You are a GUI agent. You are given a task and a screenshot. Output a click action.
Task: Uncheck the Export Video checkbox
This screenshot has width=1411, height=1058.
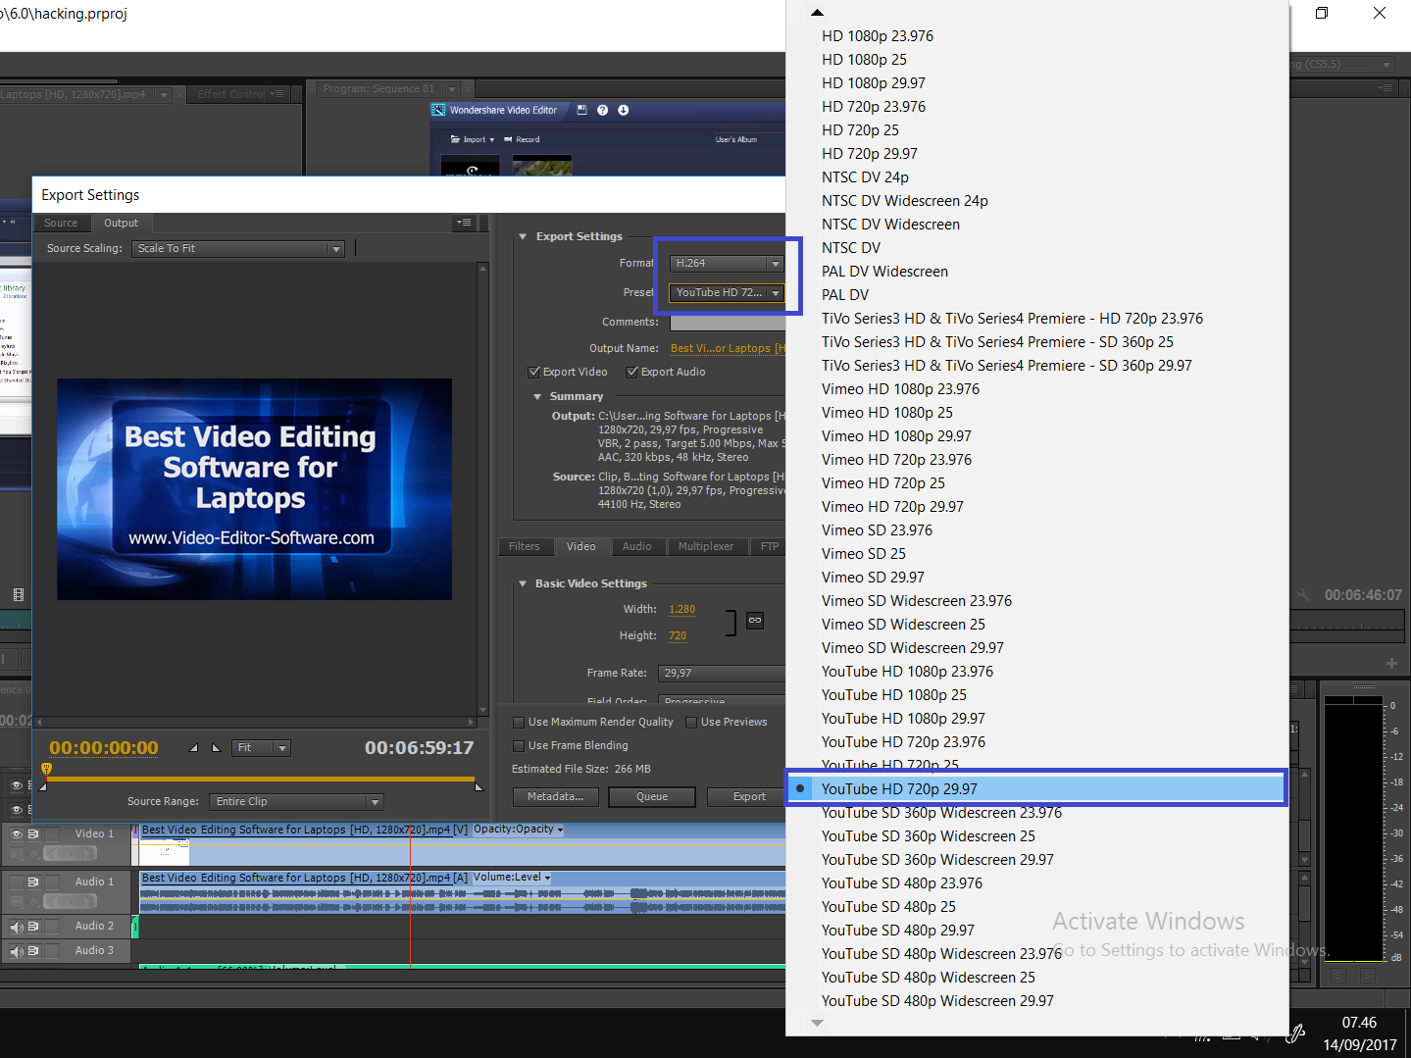534,373
